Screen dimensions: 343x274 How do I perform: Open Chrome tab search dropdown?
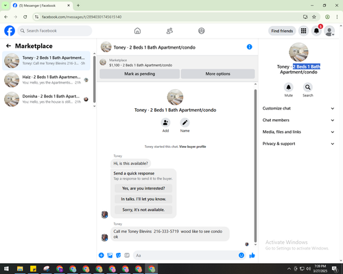(x=5, y=5)
